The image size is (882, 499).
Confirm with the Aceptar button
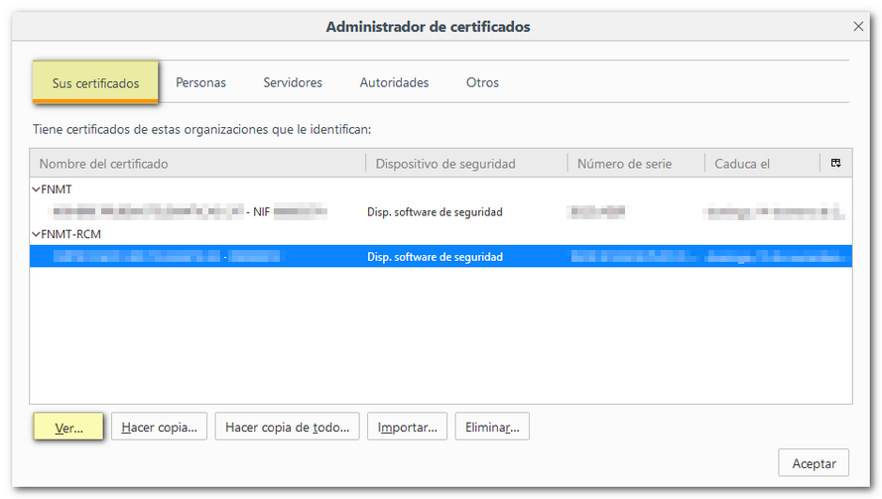(x=814, y=463)
